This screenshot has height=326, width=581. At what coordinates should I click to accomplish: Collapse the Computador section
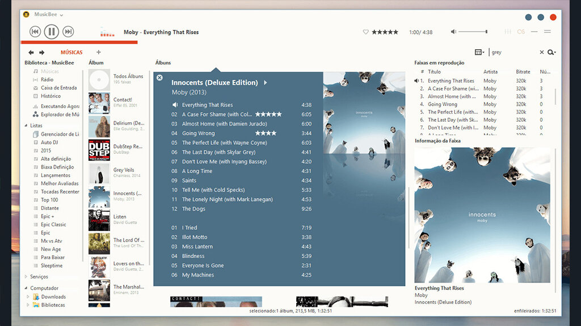click(x=26, y=288)
